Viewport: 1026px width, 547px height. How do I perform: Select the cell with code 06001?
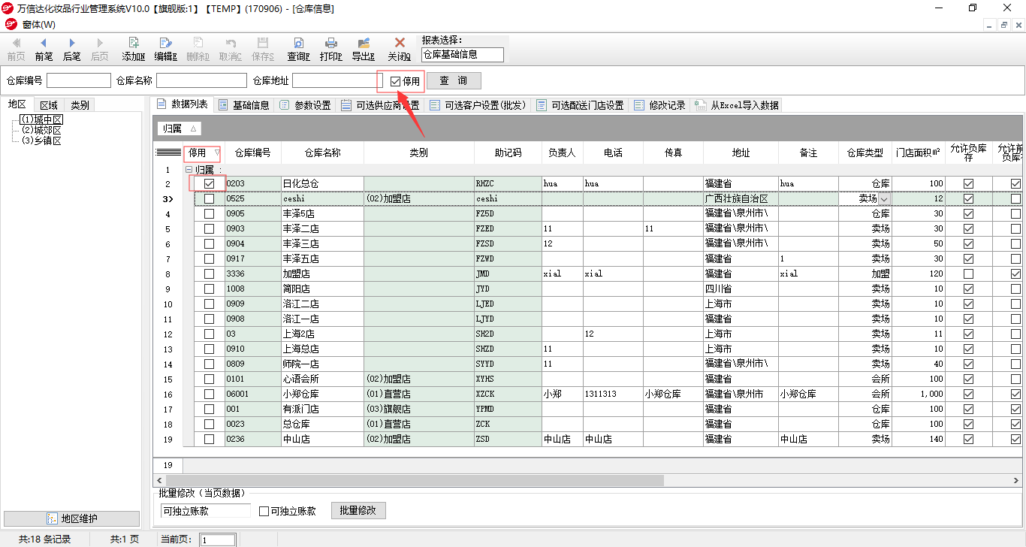click(x=252, y=394)
